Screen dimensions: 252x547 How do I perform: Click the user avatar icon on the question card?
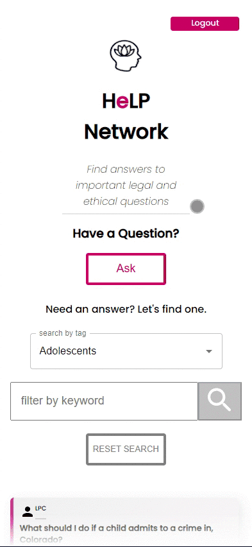coord(27,512)
